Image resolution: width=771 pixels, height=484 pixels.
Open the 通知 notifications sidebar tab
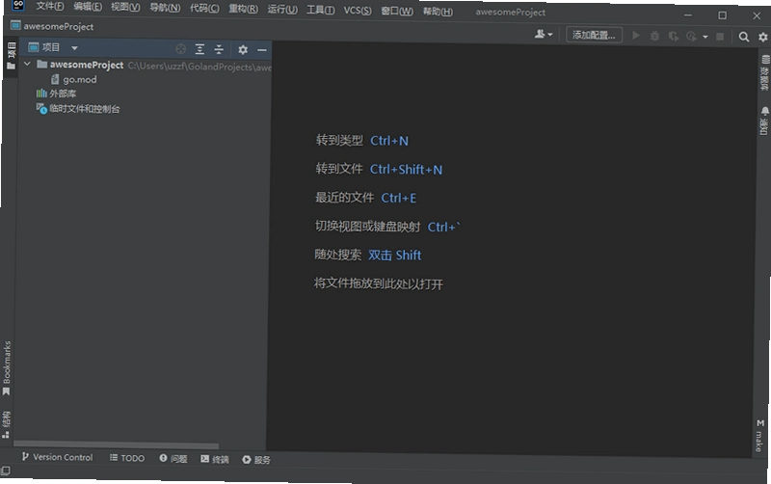[x=764, y=121]
